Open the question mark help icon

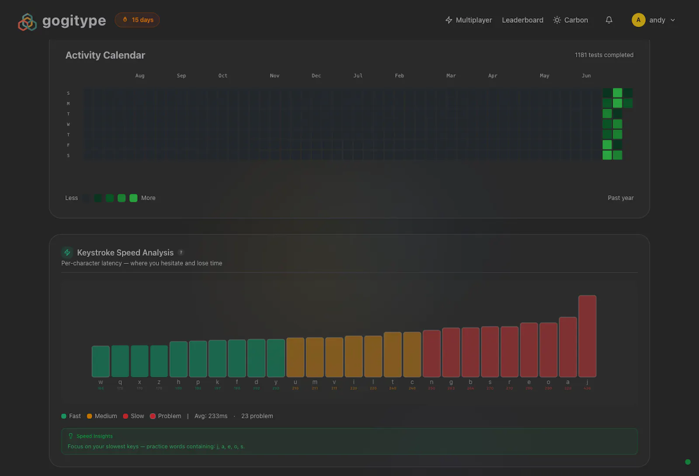point(181,253)
